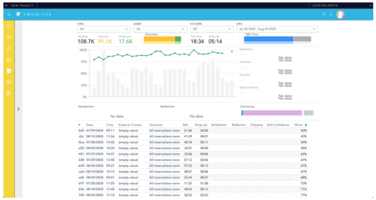Toggle the microphone mute icon in header
The image size is (376, 200).
pyautogui.click(x=331, y=14)
